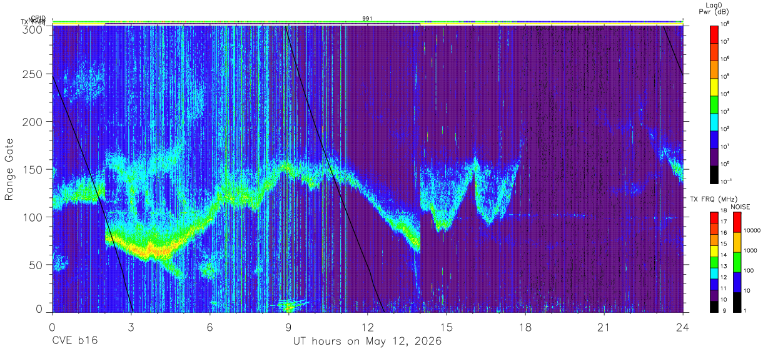The image size is (768, 354).
Task: Click the x-axis tick label "15"
Action: tap(446, 327)
